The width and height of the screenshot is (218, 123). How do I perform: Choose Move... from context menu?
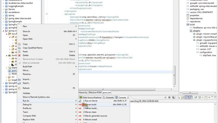pos(47,70)
